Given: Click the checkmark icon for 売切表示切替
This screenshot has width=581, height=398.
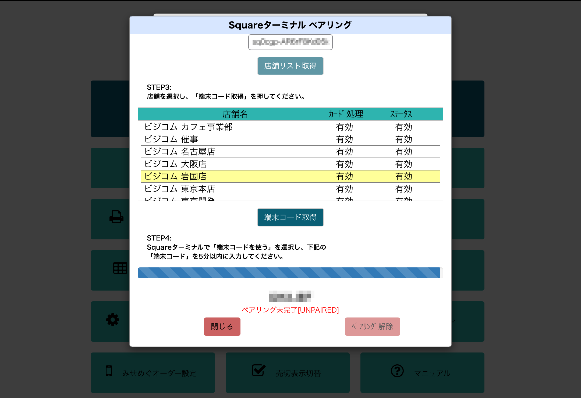Looking at the screenshot, I should coord(258,371).
